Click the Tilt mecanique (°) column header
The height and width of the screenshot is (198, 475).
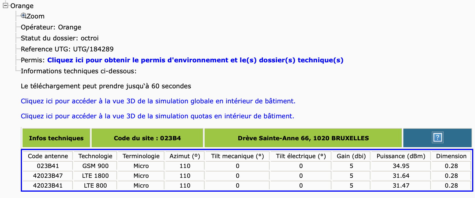pyautogui.click(x=237, y=156)
